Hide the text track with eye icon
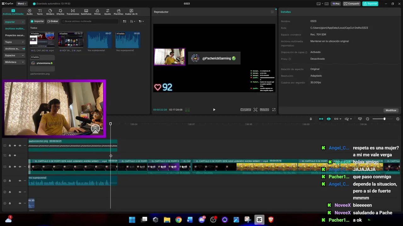 point(15,155)
